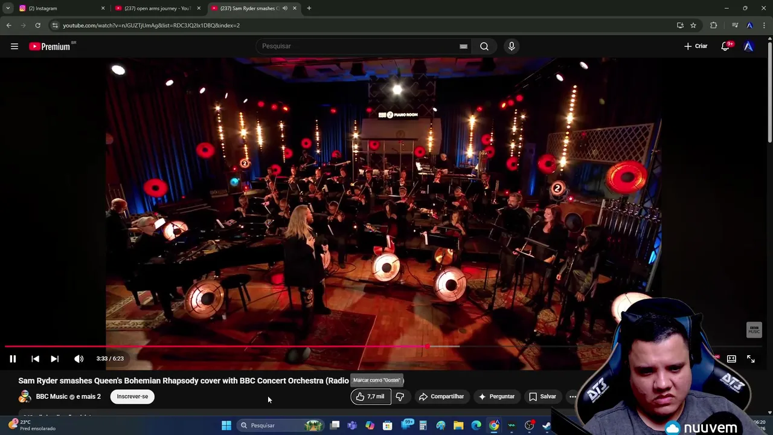The height and width of the screenshot is (435, 773).
Task: Open media control icon in toolbar
Action: point(735,25)
